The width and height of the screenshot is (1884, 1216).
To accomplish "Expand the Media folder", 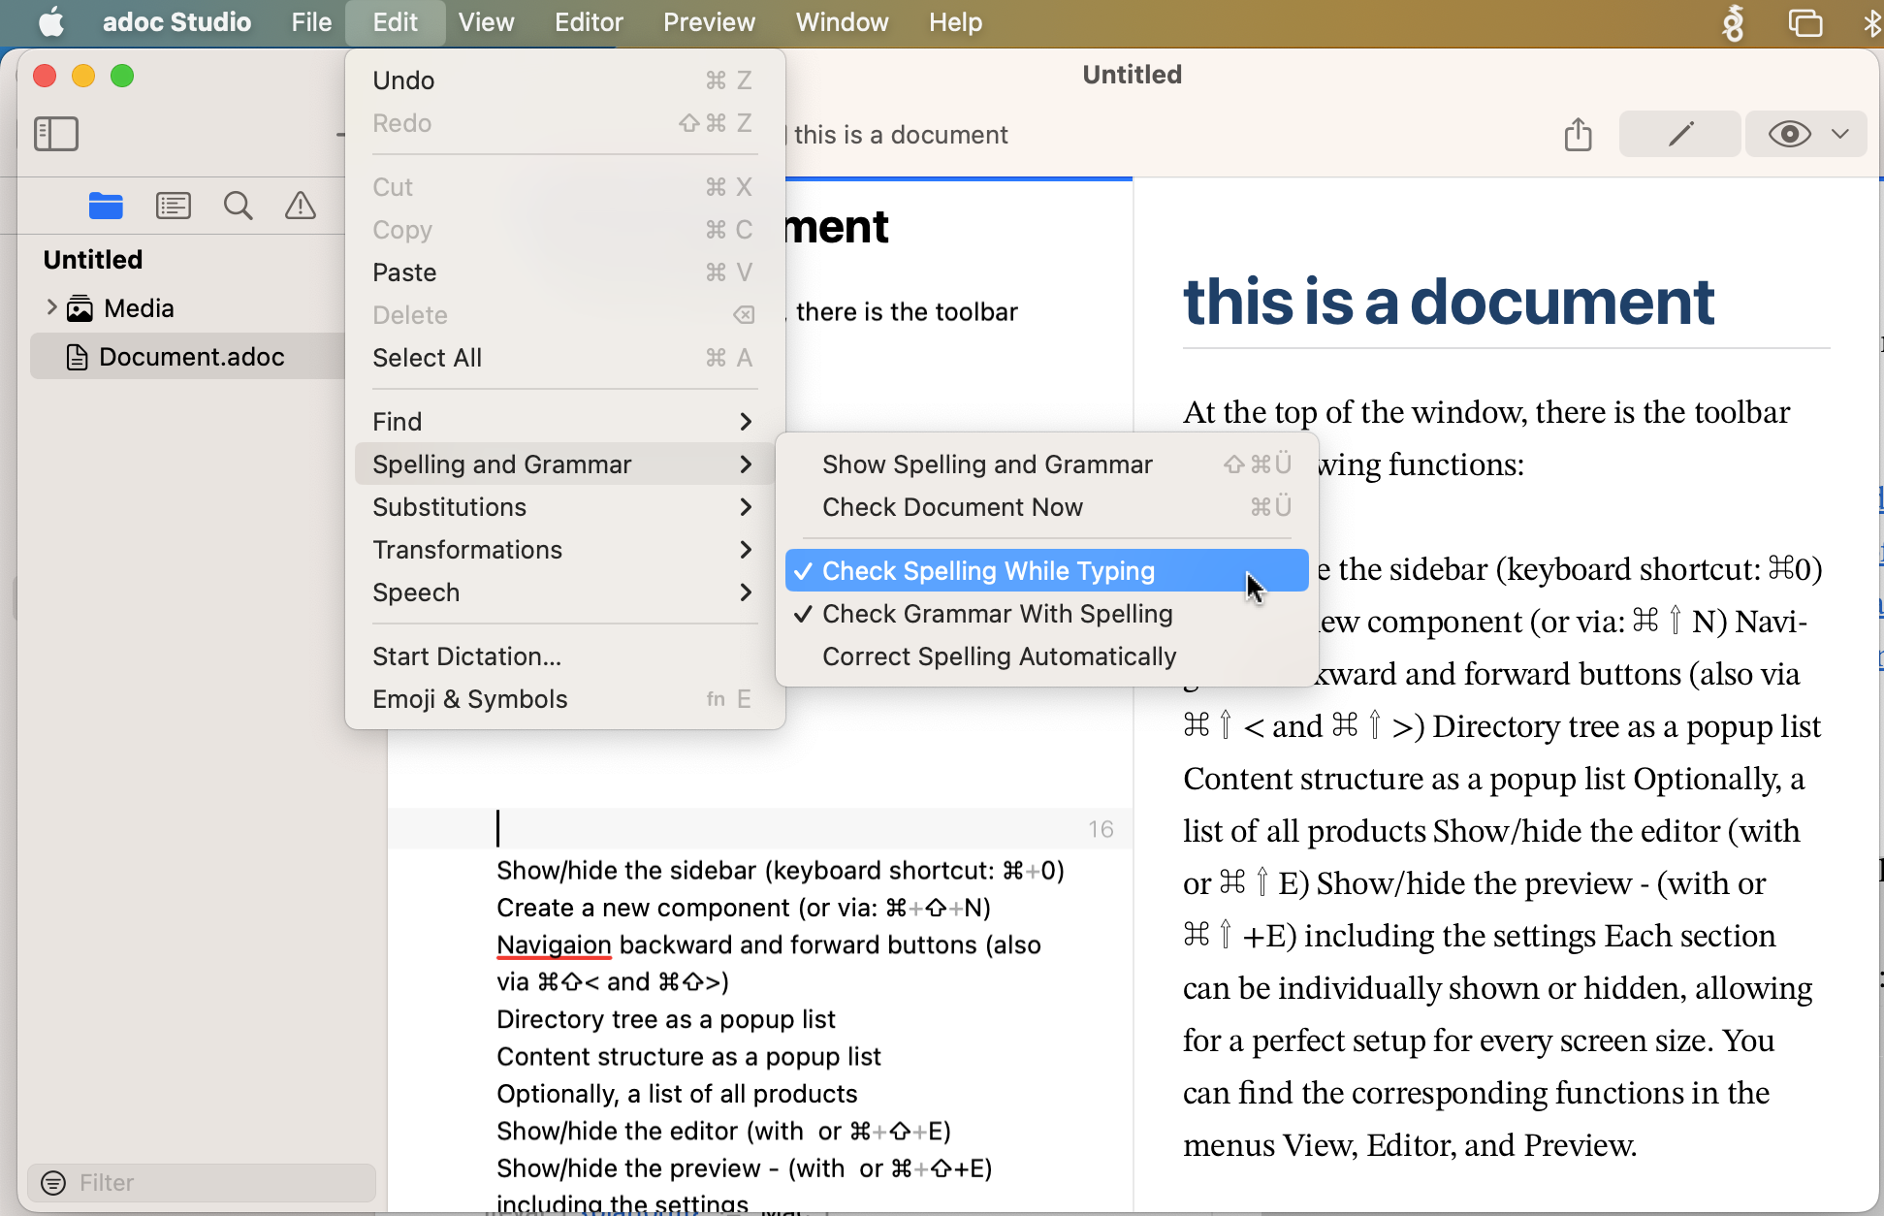I will 51,307.
